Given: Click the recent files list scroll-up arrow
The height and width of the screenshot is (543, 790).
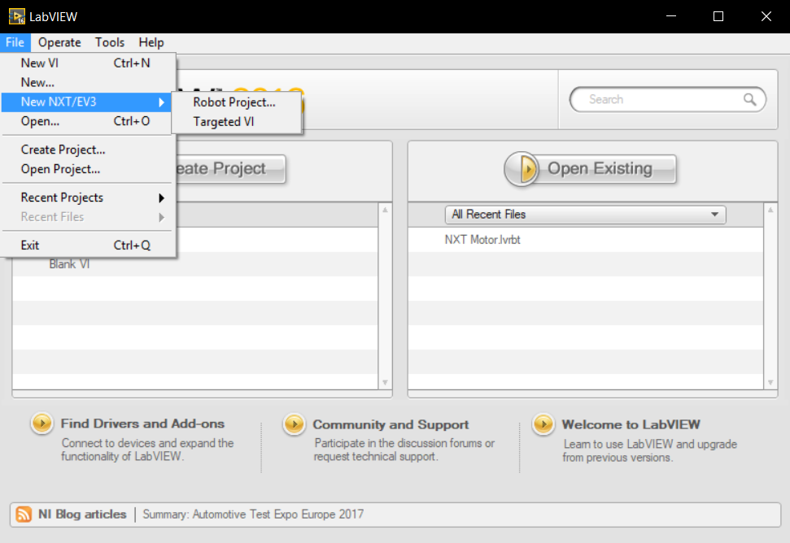Looking at the screenshot, I should (770, 210).
